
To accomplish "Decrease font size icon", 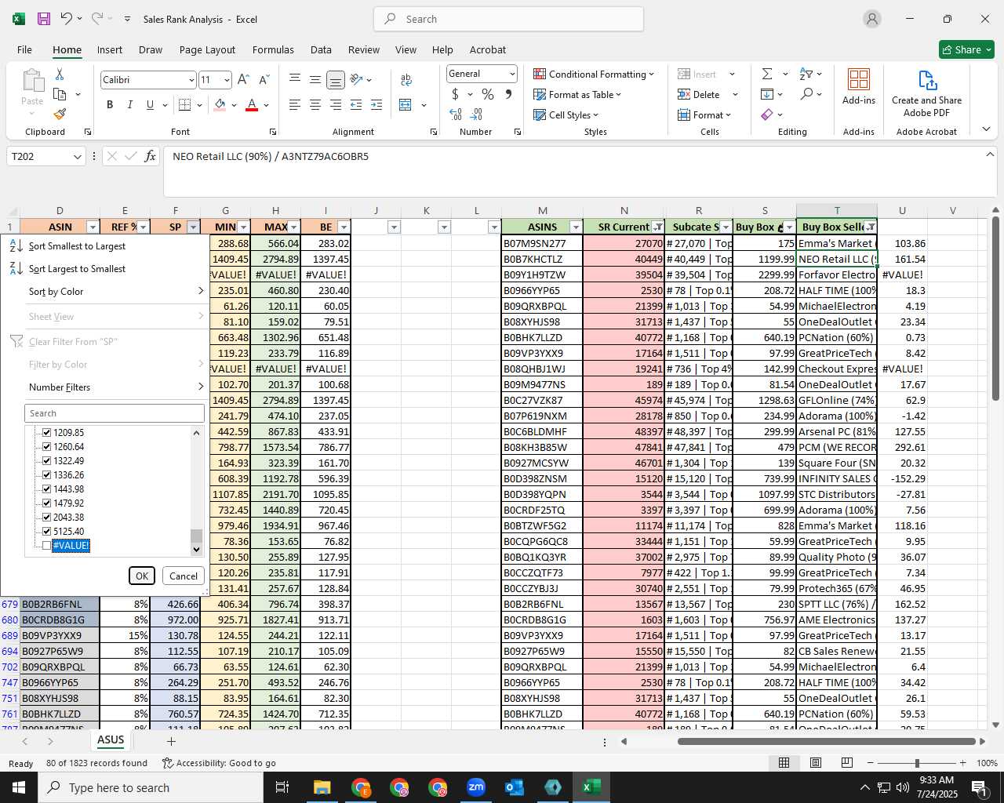I will 264,79.
